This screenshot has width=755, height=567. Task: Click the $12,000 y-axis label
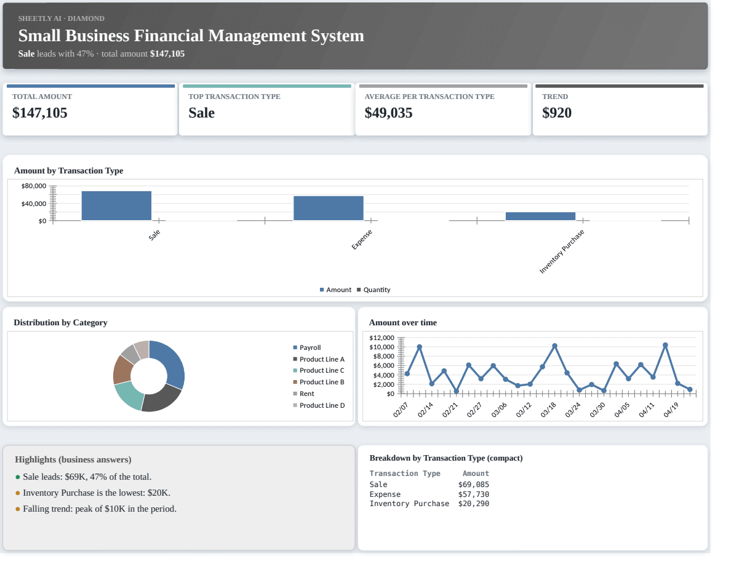tap(381, 338)
